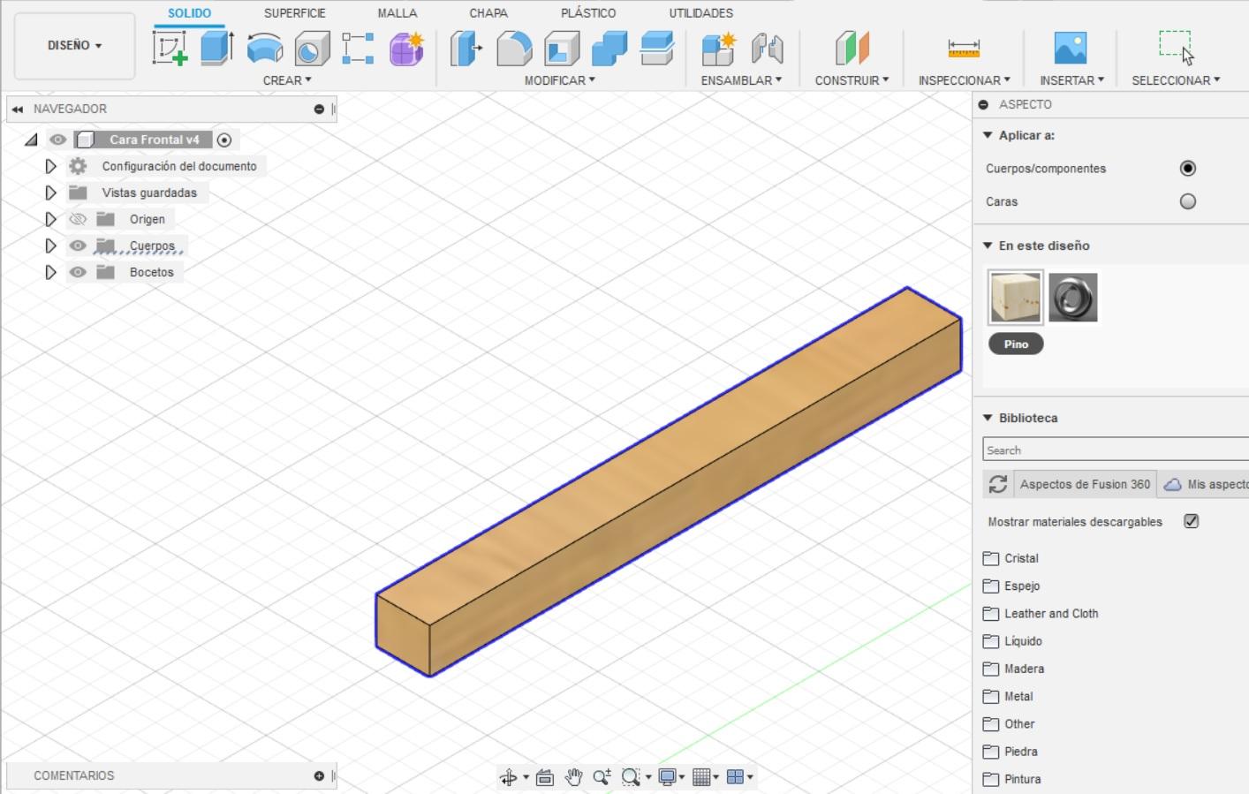The image size is (1249, 794).
Task: Switch to the PLÁSTICO tab
Action: click(x=588, y=13)
